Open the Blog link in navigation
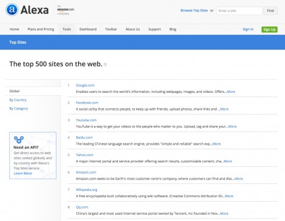This screenshot has width=285, height=221. coord(173,29)
